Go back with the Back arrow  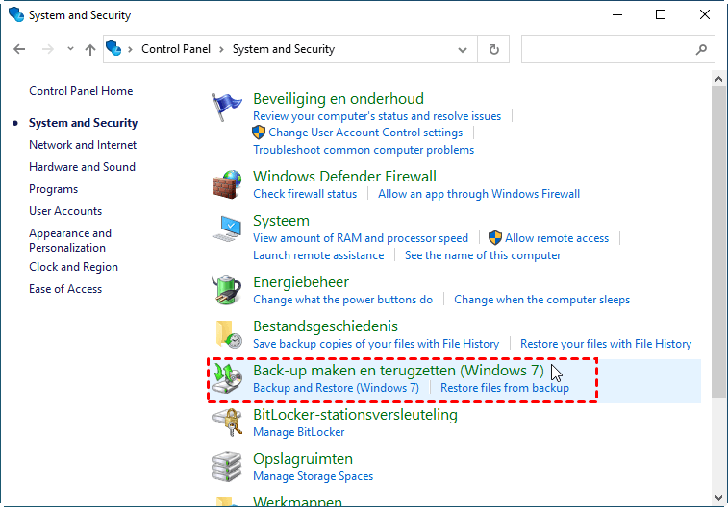pos(19,49)
